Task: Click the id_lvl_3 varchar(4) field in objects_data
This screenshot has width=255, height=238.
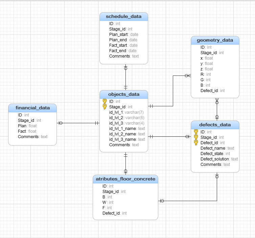Action: click(126, 123)
